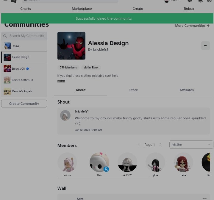Viewport: 214px width, 200px height.
Task: Open member krinza's avatar
Action: click(67, 162)
